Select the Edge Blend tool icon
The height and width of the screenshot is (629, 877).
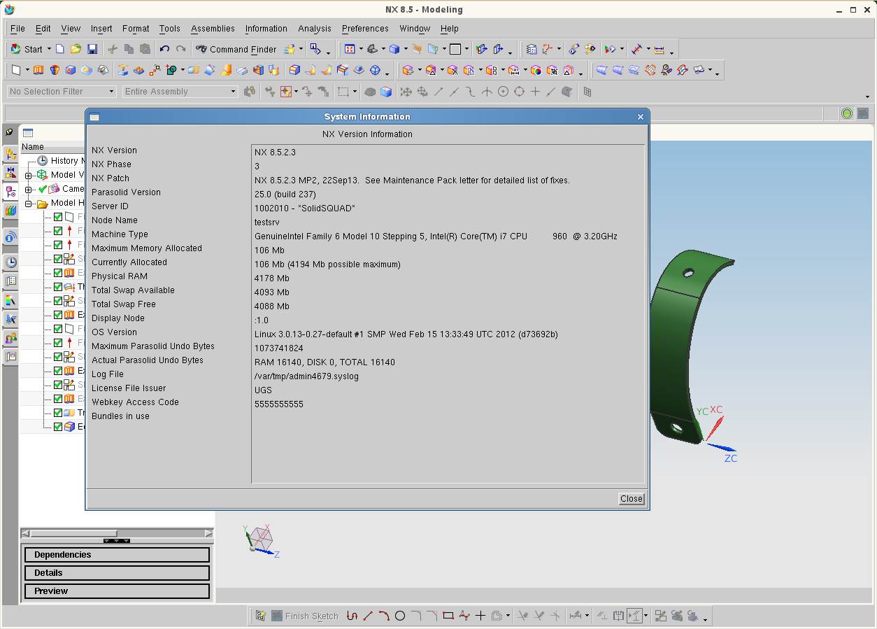point(294,70)
